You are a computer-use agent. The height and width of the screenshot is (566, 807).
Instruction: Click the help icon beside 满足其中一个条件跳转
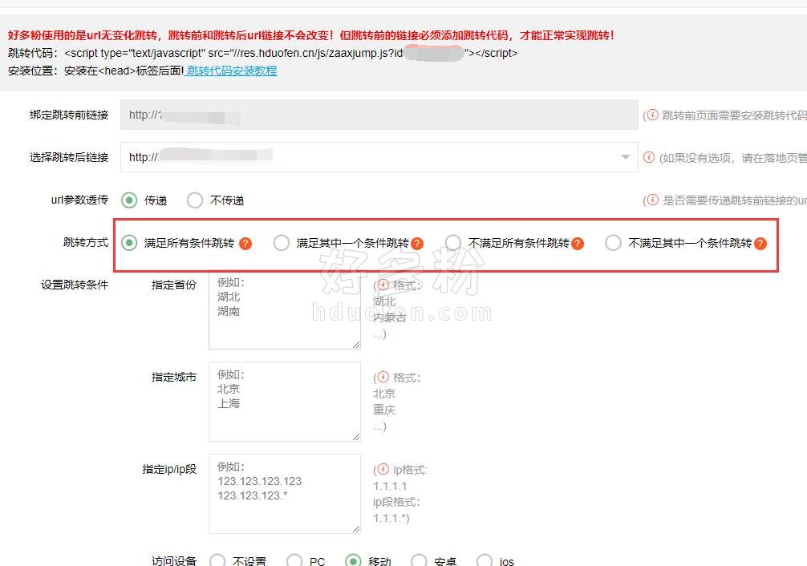pyautogui.click(x=417, y=244)
